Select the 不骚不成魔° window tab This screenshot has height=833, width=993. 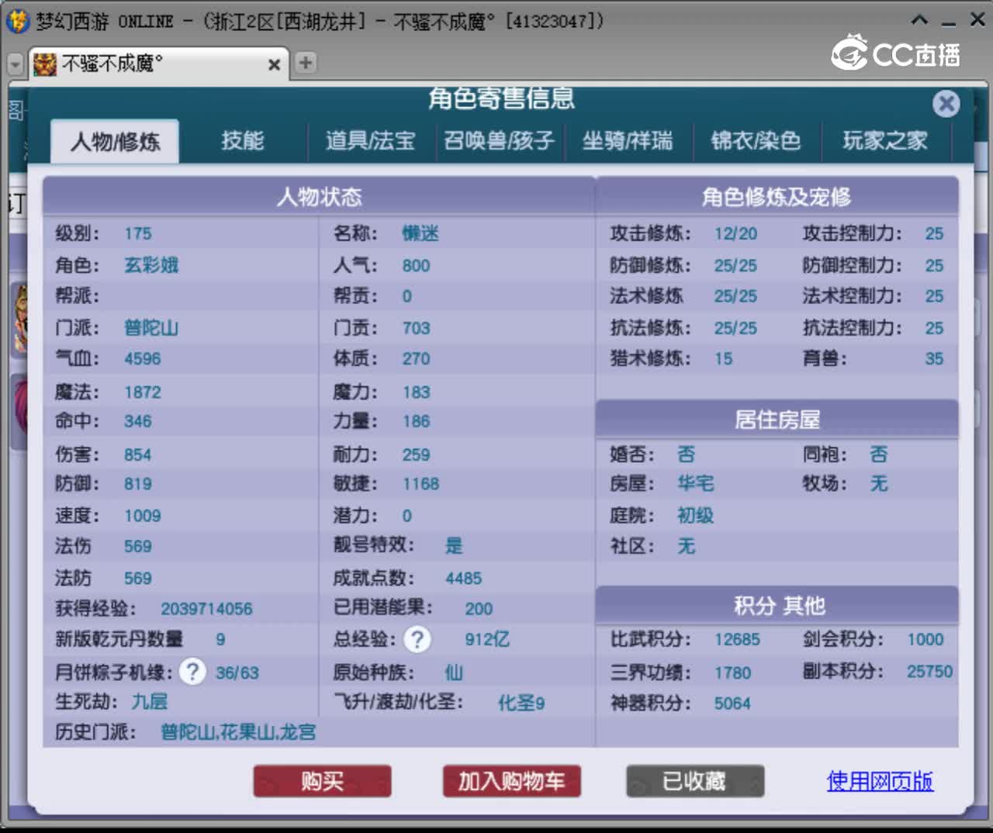click(159, 64)
